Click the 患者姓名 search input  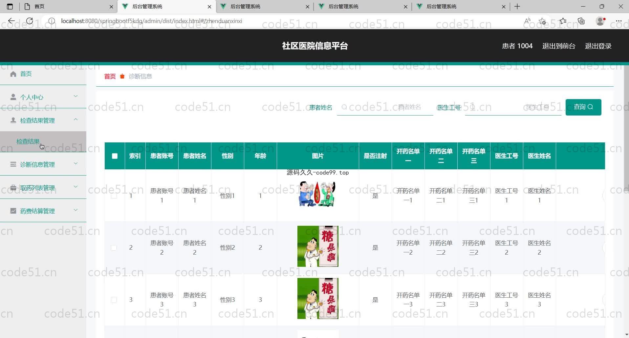coord(385,107)
